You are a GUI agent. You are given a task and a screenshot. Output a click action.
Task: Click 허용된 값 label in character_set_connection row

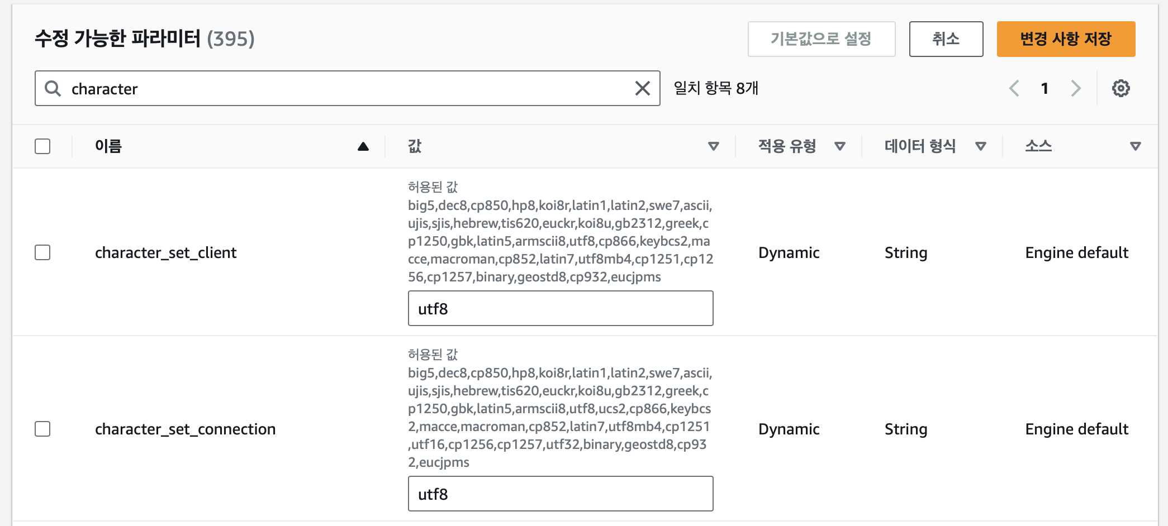[x=433, y=355]
